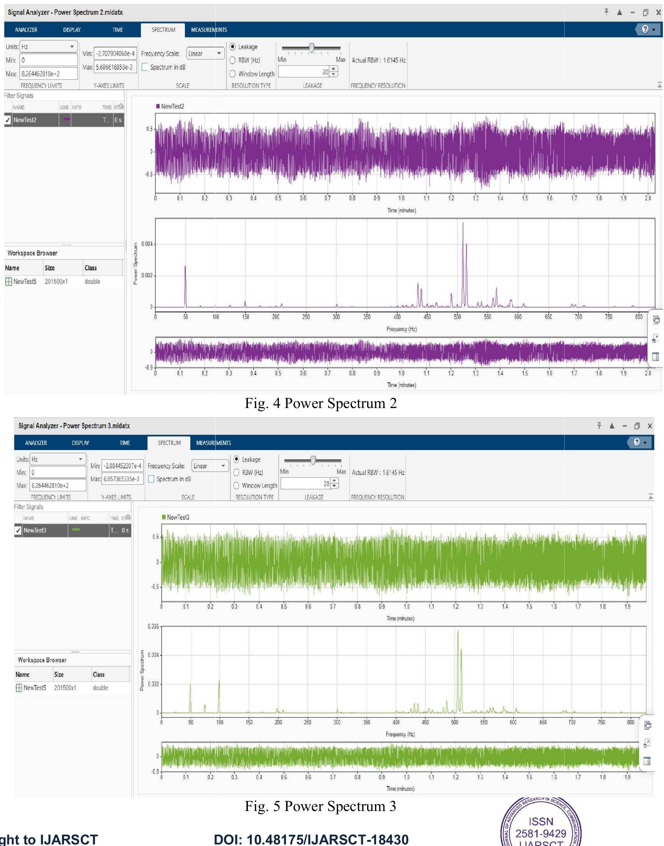Restore down the Power Spectrum 3 window
Image resolution: width=664 pixels, height=846 pixels.
click(x=637, y=426)
